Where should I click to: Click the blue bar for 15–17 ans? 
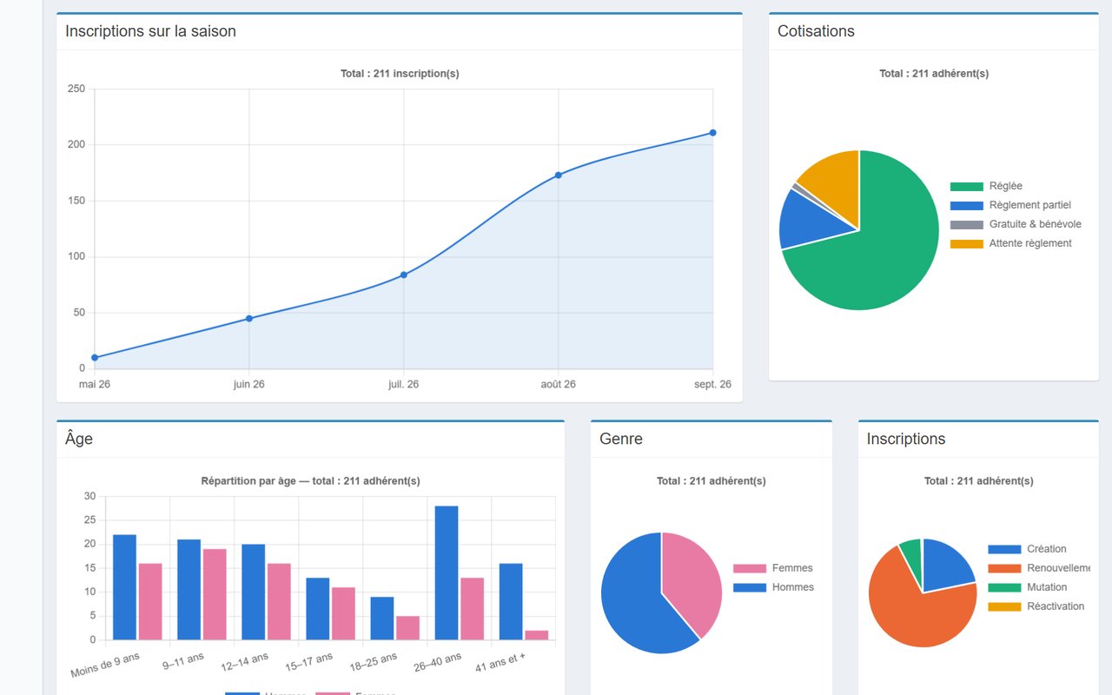click(318, 609)
